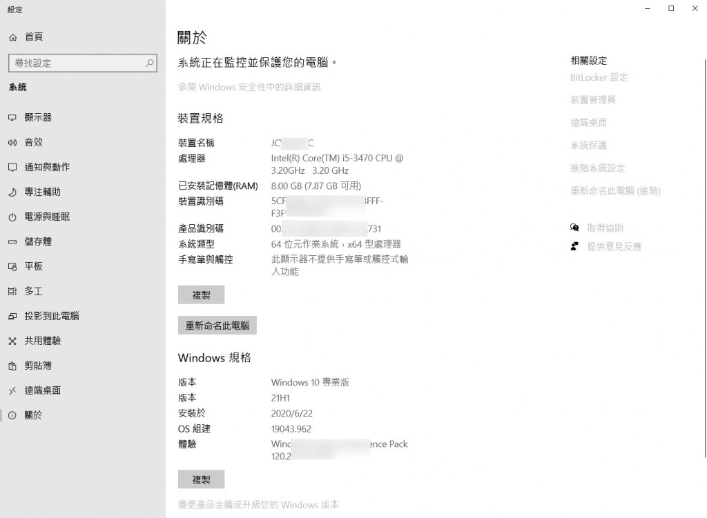Select 通知與動作 in sidebar
The height and width of the screenshot is (518, 707).
point(83,167)
